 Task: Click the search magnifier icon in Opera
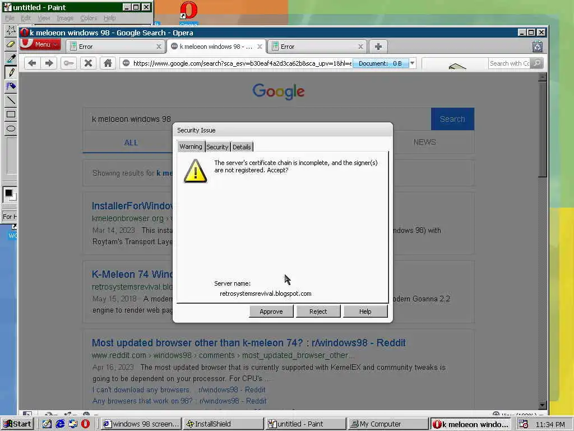point(537,63)
